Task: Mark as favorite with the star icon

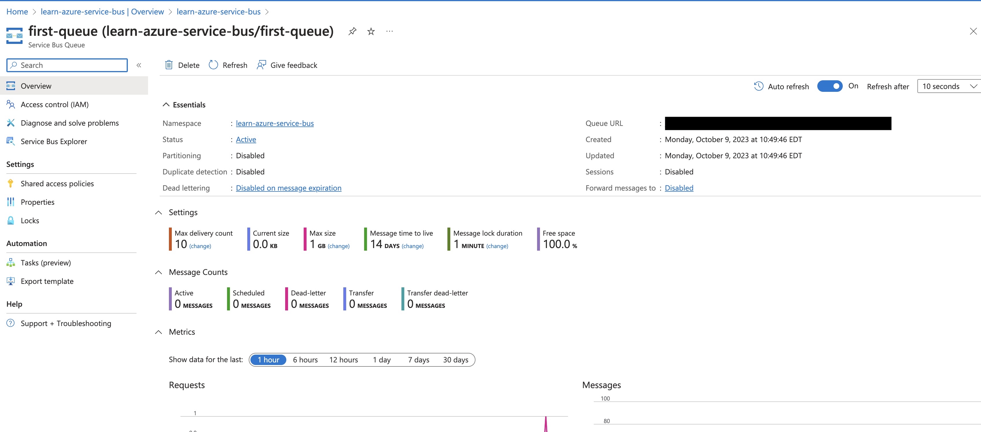Action: [x=371, y=31]
